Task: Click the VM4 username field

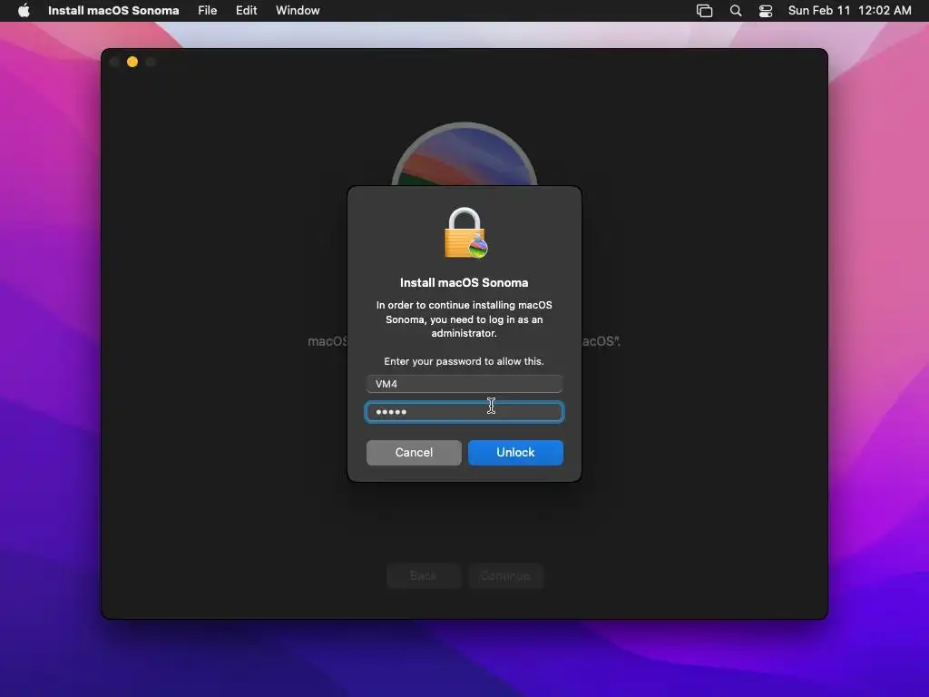Action: point(464,384)
